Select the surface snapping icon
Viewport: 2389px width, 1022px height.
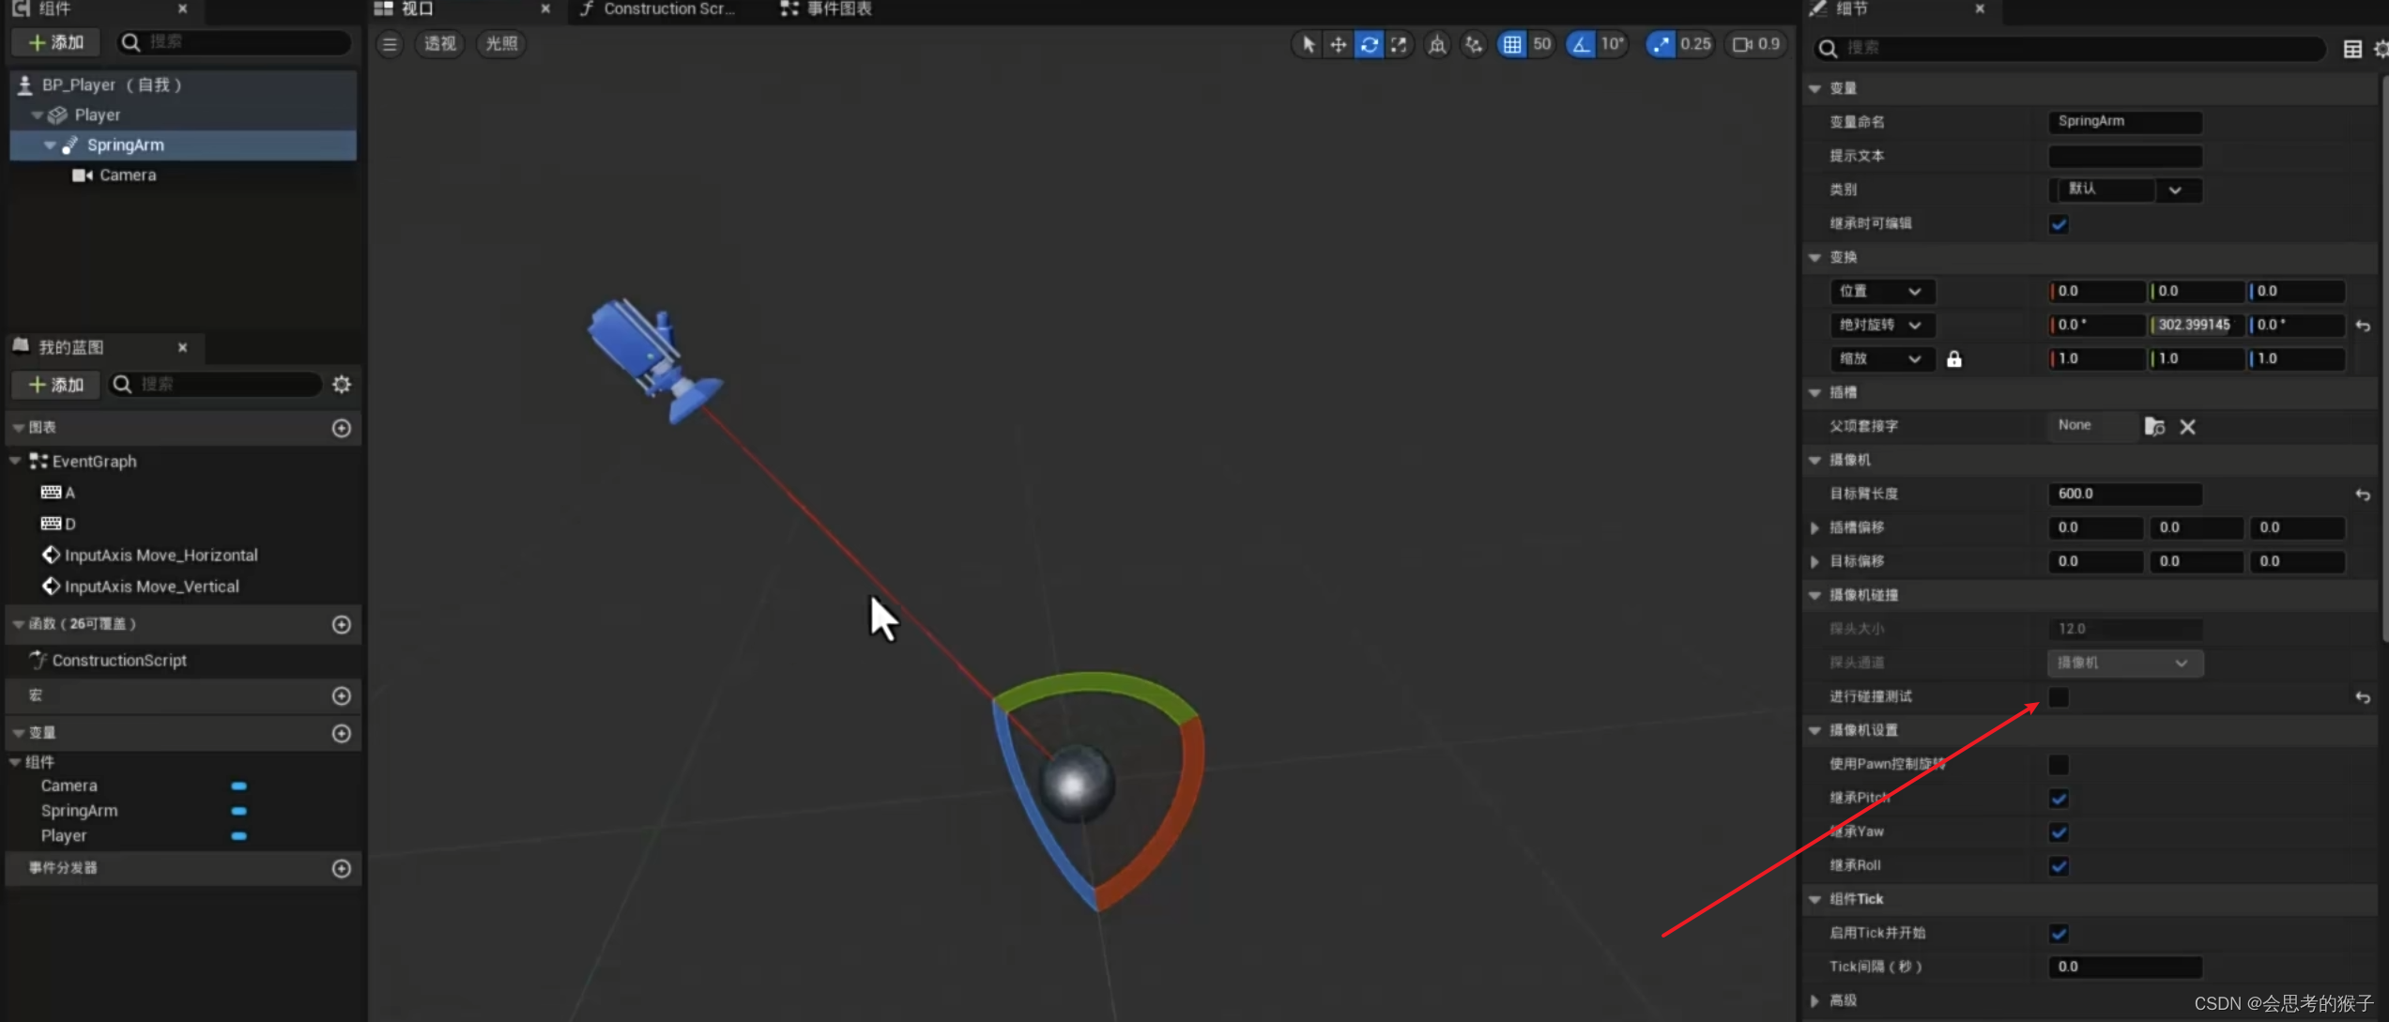[x=1472, y=44]
